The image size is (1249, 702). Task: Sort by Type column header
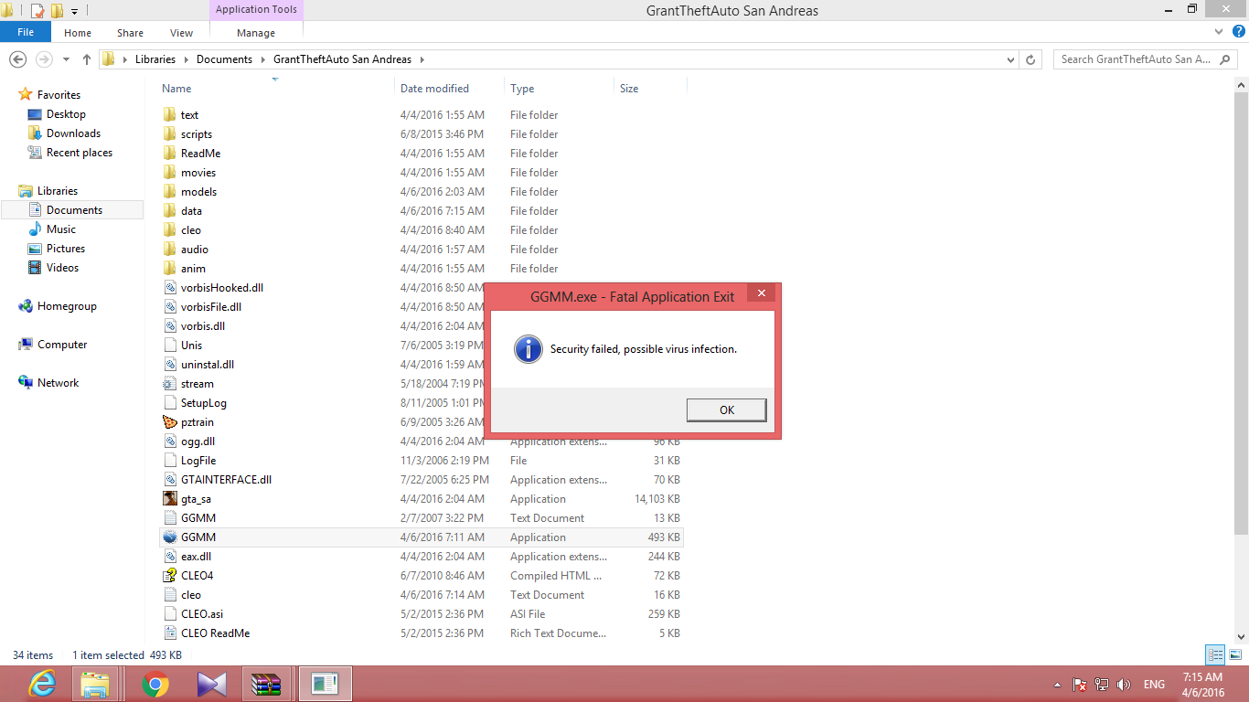point(522,89)
